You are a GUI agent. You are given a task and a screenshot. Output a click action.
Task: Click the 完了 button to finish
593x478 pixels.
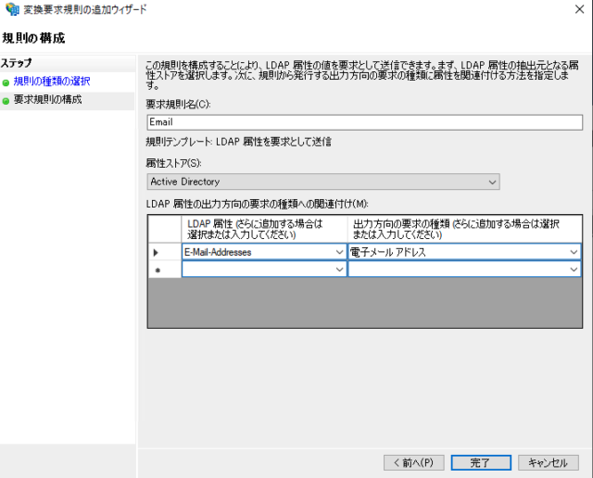coord(481,462)
